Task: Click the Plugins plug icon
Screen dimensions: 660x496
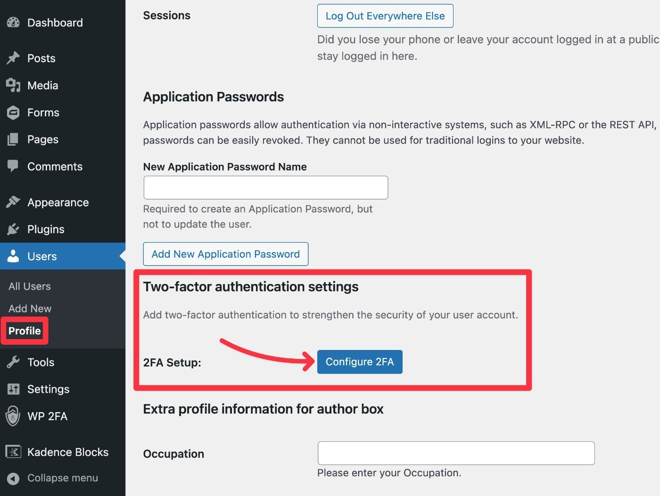Action: [13, 229]
